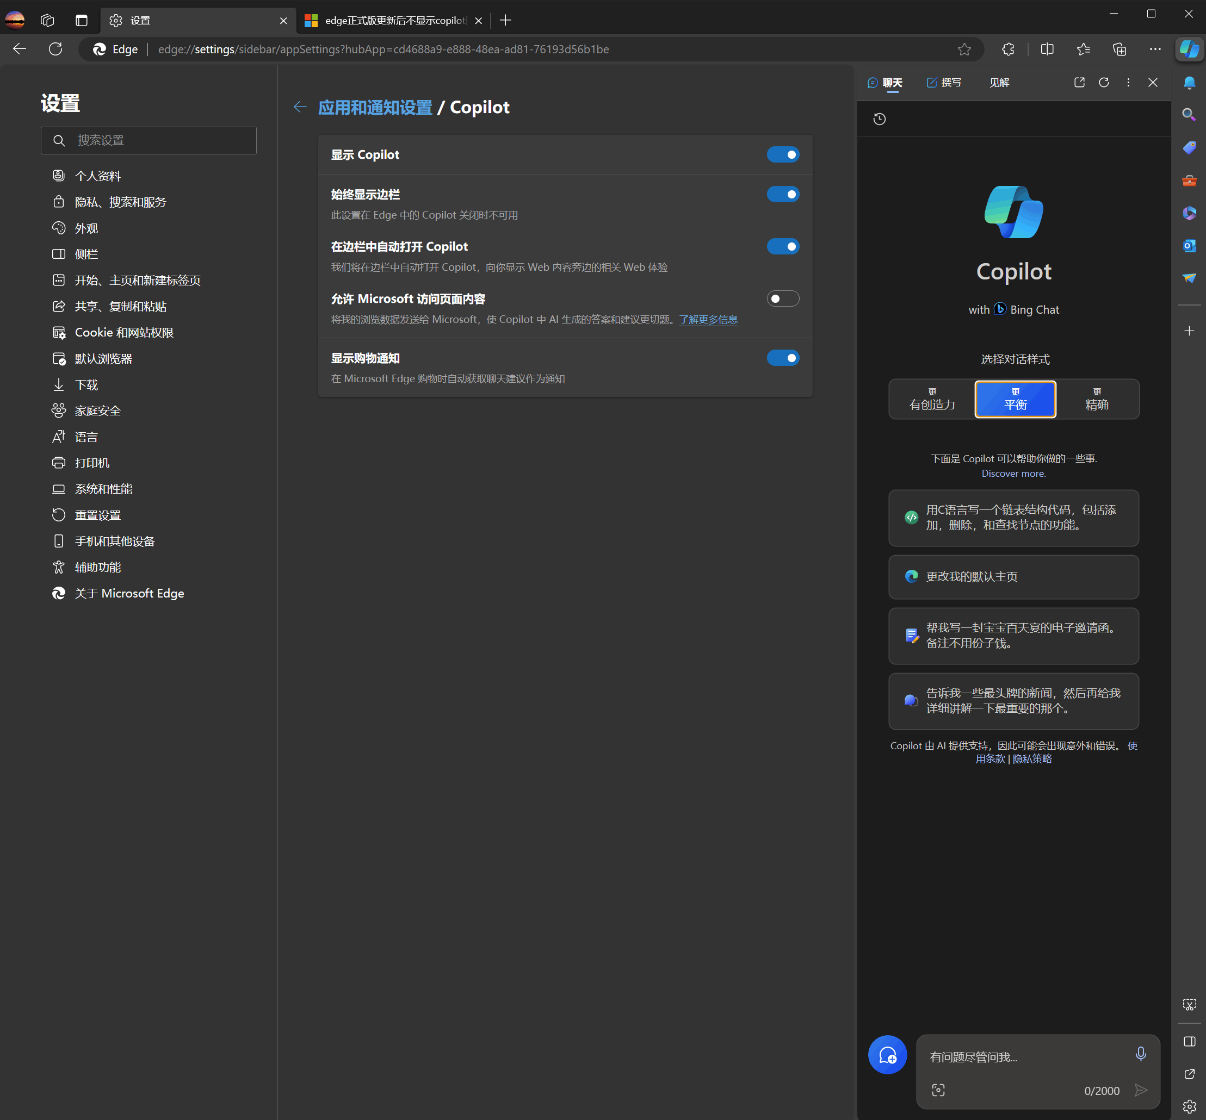The height and width of the screenshot is (1120, 1206).
Task: Switch to the 撰写 tab
Action: click(x=944, y=83)
